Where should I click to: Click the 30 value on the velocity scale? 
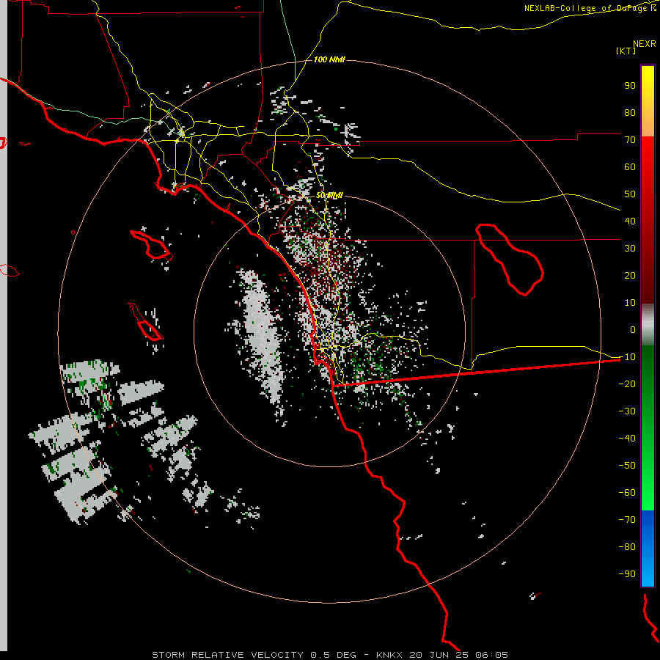tap(630, 249)
